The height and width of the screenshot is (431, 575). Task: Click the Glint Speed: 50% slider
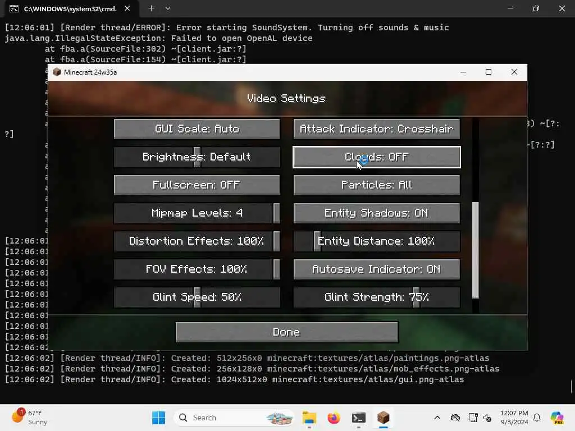point(197,297)
